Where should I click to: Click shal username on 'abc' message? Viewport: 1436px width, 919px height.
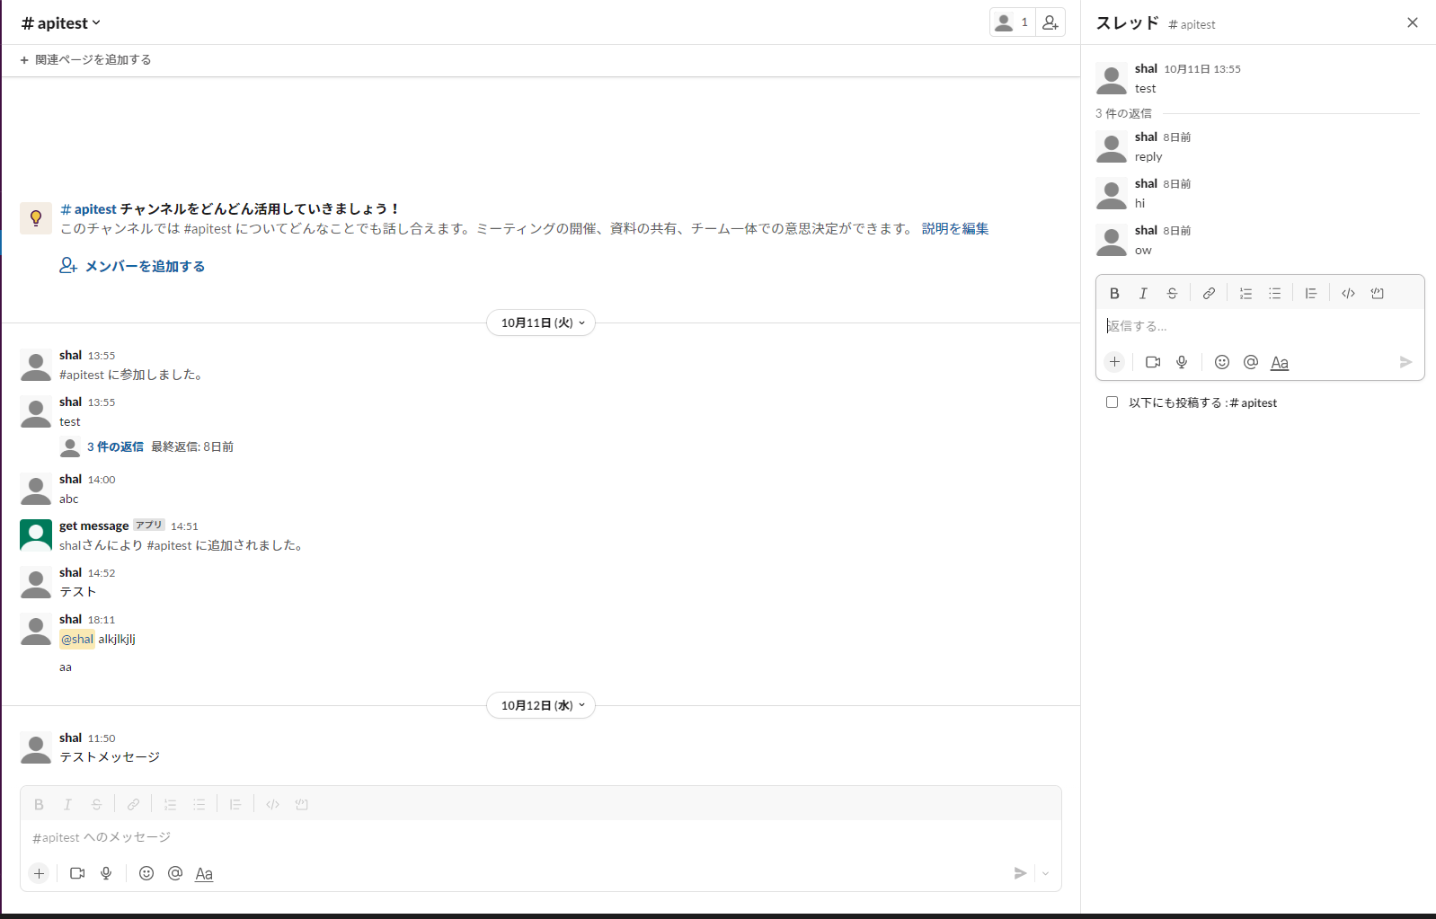[71, 479]
